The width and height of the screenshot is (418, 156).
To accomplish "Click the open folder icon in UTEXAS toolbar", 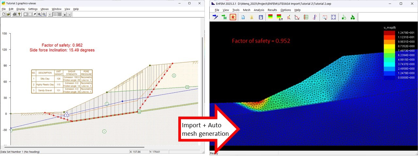I will pyautogui.click(x=8, y=14).
